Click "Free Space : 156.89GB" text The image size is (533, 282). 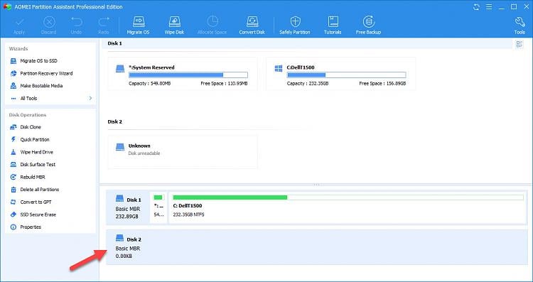(382, 84)
